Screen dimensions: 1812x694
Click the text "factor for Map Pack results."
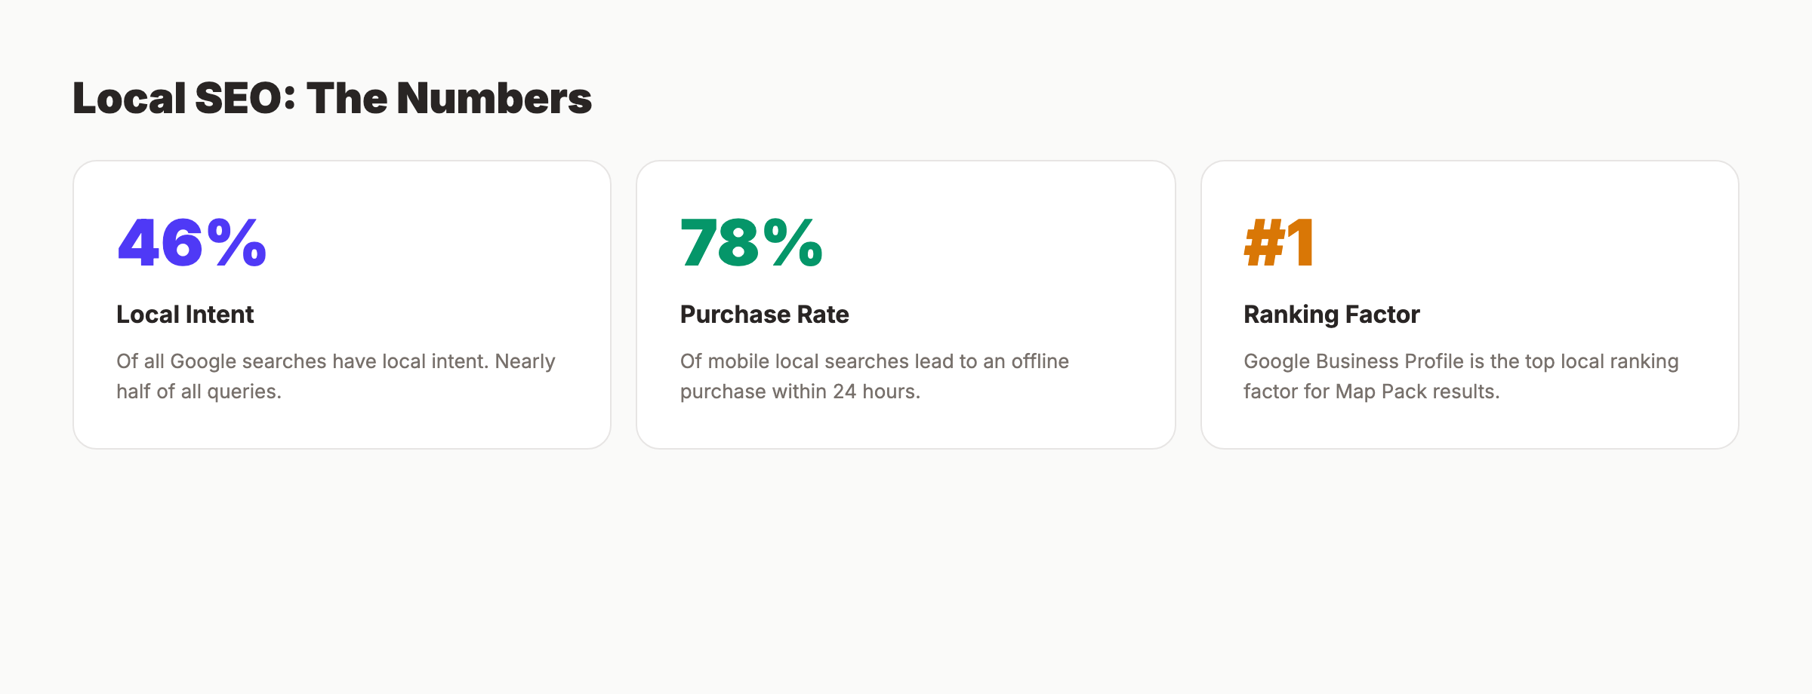[1371, 392]
